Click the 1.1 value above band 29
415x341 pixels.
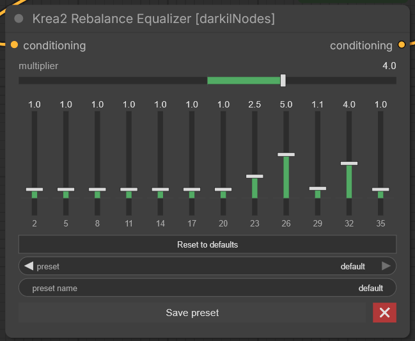pos(318,104)
